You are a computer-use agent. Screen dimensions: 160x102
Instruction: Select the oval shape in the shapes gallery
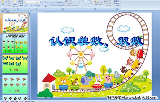91,1
